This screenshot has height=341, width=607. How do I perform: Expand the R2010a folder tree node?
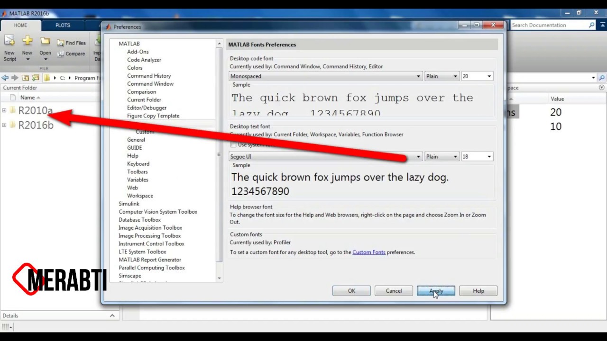[x=4, y=110]
